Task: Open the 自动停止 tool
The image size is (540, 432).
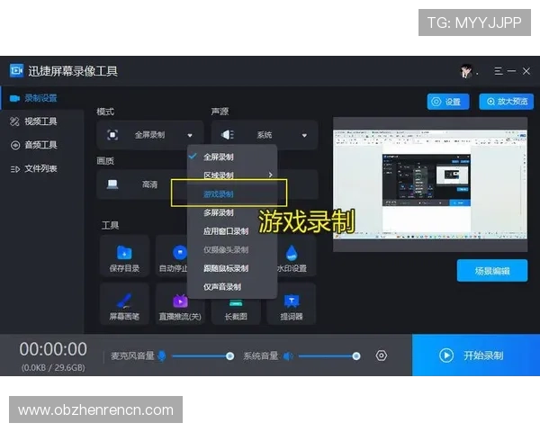Action: click(x=172, y=256)
